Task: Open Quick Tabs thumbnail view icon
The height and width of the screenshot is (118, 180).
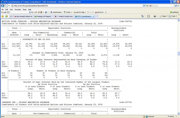Action: [11, 16]
